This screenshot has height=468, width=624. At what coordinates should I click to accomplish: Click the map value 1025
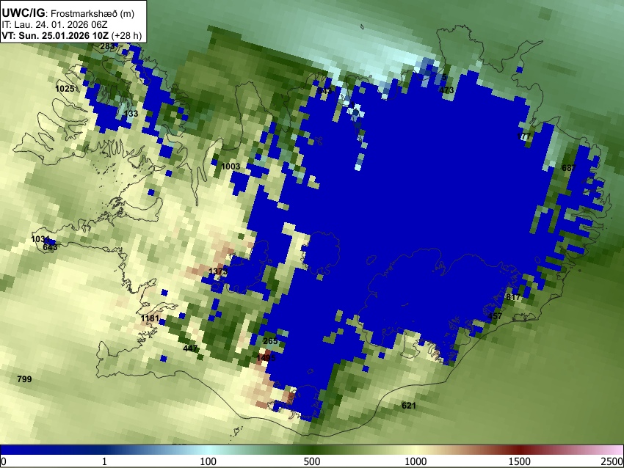pyautogui.click(x=65, y=89)
